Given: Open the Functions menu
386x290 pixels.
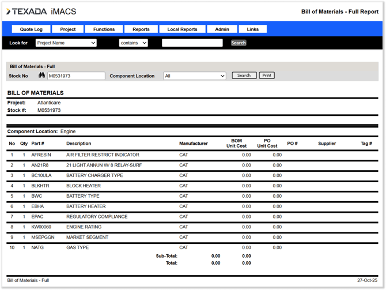Looking at the screenshot, I should coord(104,29).
